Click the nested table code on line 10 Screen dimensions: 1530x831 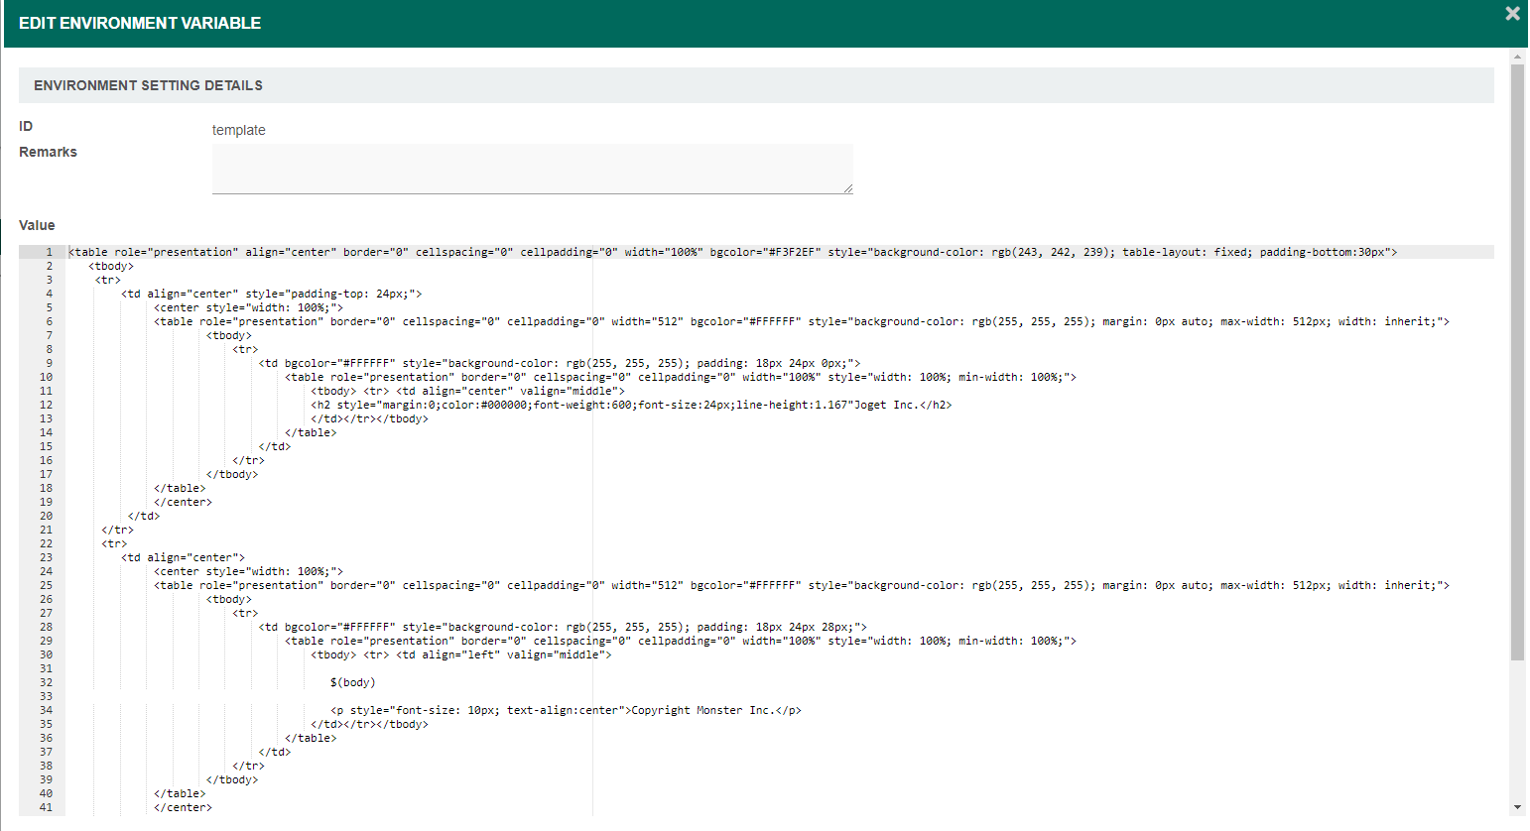[681, 377]
